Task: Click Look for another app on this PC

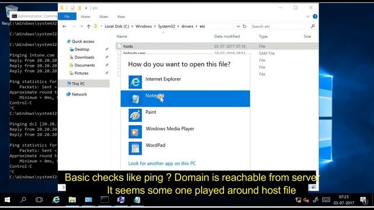Action: tap(162, 163)
